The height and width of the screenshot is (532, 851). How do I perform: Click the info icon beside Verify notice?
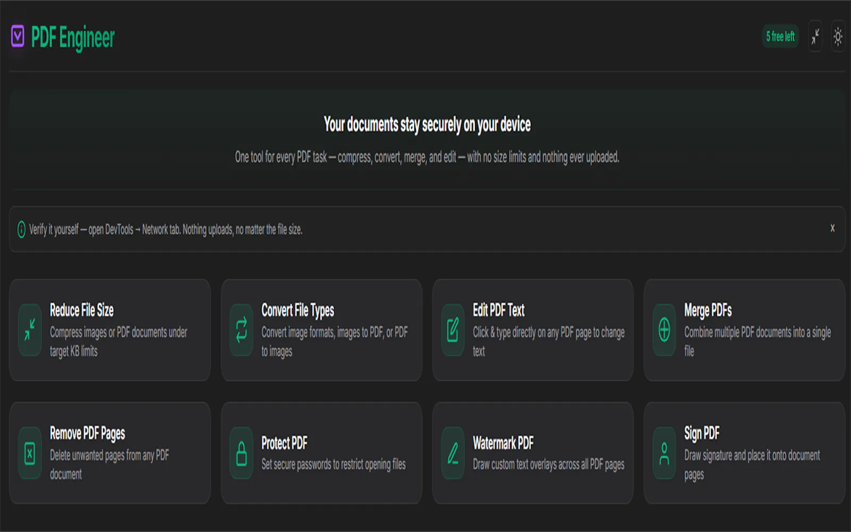coord(21,229)
